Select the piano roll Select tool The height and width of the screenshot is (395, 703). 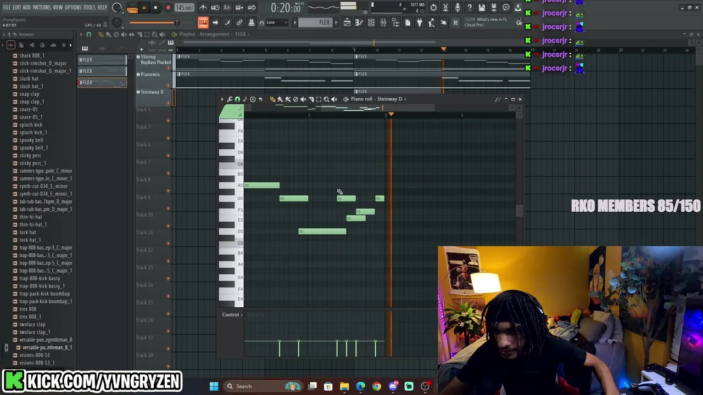coord(319,99)
